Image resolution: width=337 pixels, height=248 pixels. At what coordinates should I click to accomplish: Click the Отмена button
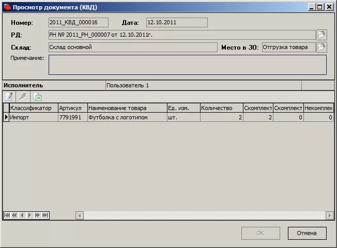307,233
